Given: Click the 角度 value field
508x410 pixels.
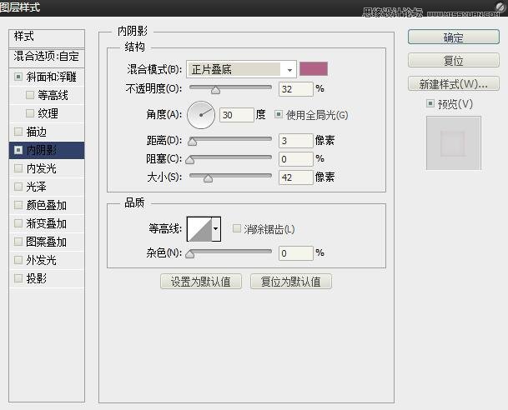Looking at the screenshot, I should 237,115.
